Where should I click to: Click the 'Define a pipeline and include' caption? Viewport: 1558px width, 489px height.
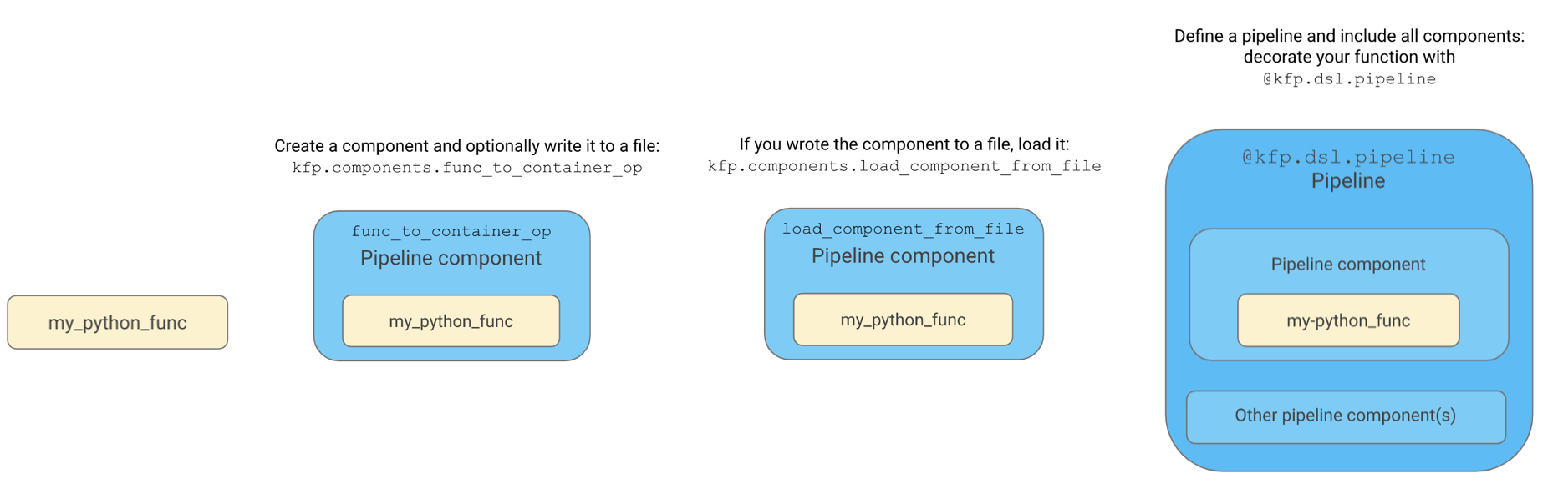[x=1349, y=36]
